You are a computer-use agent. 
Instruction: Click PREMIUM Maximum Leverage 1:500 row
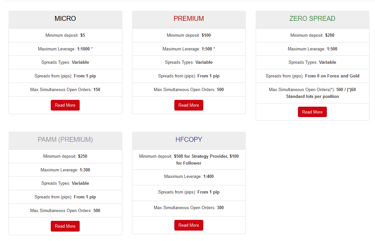pyautogui.click(x=189, y=49)
